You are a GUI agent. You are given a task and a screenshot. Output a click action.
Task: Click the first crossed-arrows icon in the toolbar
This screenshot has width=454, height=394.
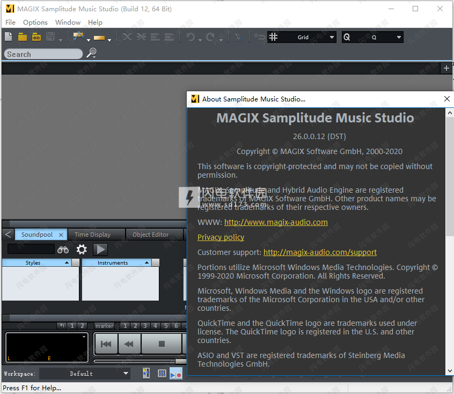127,37
